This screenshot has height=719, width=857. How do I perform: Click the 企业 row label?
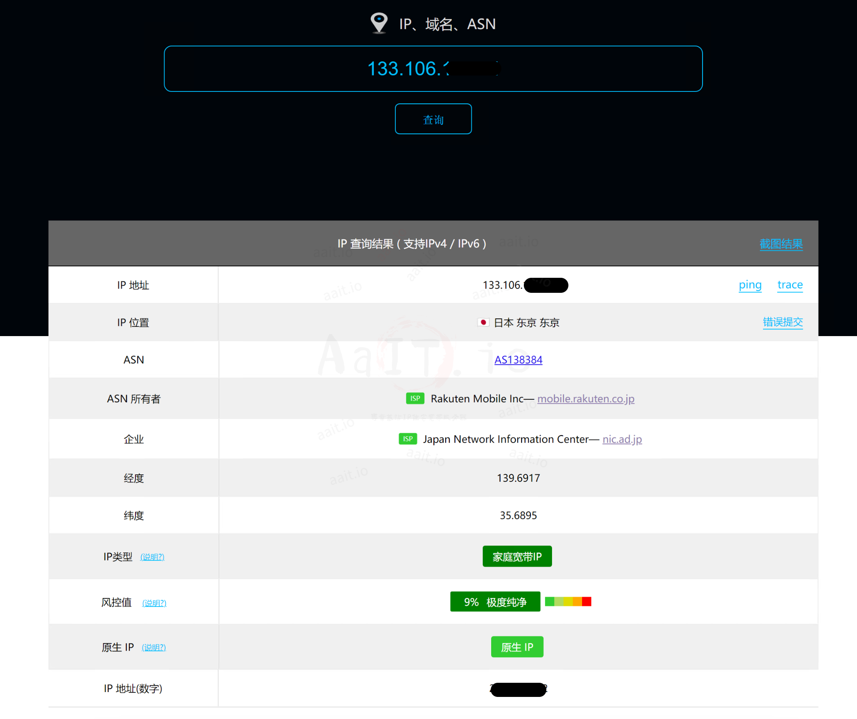[134, 439]
